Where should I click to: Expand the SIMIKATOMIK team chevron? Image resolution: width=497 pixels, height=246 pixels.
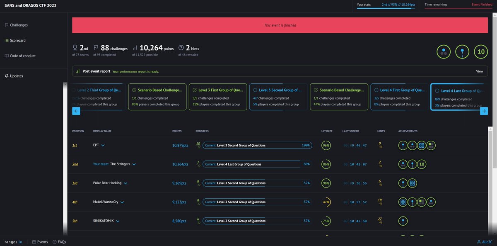118,222
